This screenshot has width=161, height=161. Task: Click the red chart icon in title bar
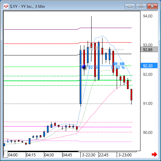pyautogui.click(x=6, y=6)
